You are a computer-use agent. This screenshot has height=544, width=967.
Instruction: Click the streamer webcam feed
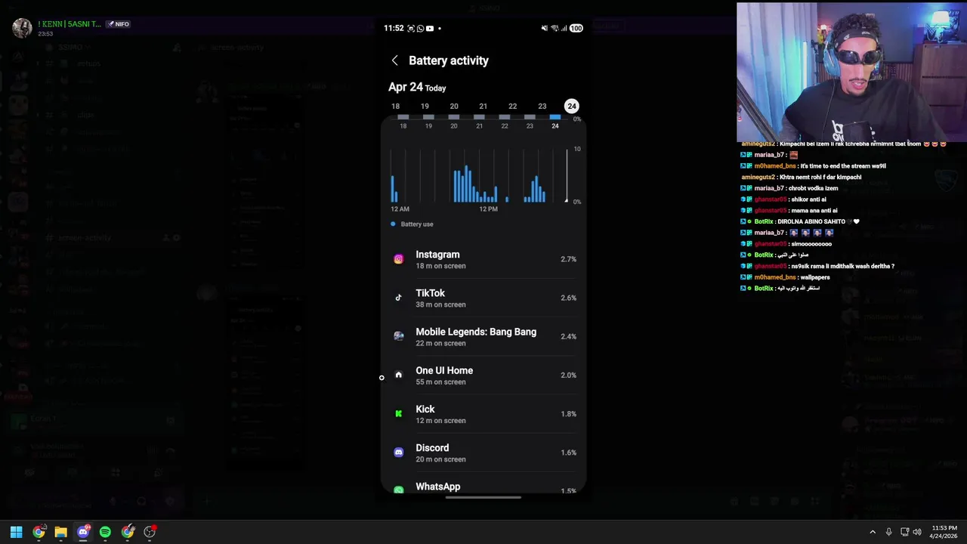pos(851,72)
